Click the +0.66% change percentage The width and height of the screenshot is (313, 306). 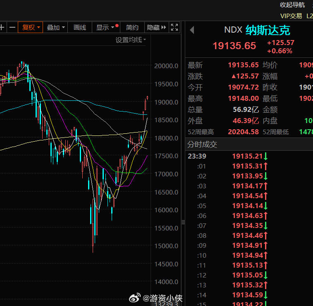point(280,51)
